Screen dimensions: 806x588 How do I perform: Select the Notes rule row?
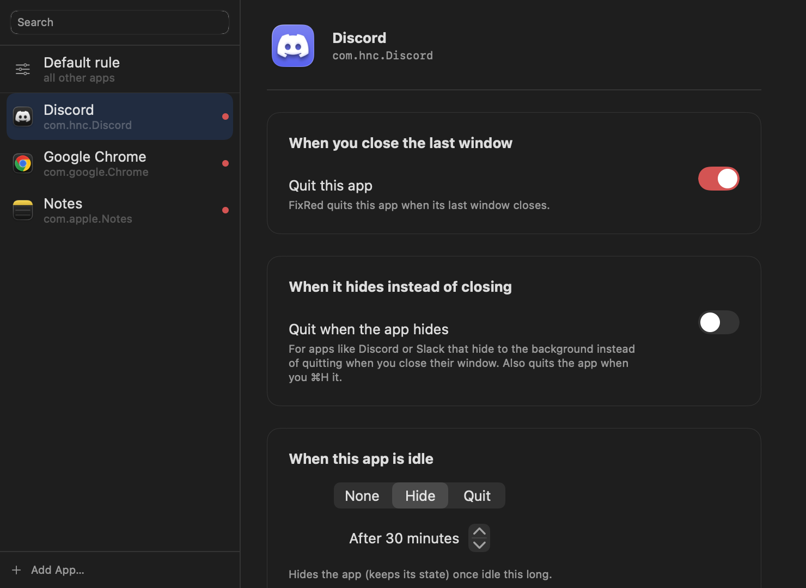pyautogui.click(x=120, y=210)
